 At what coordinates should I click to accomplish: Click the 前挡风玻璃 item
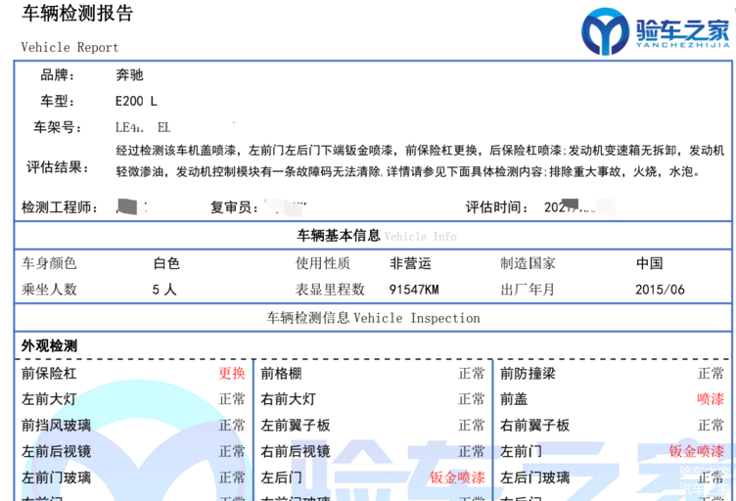coord(56,426)
